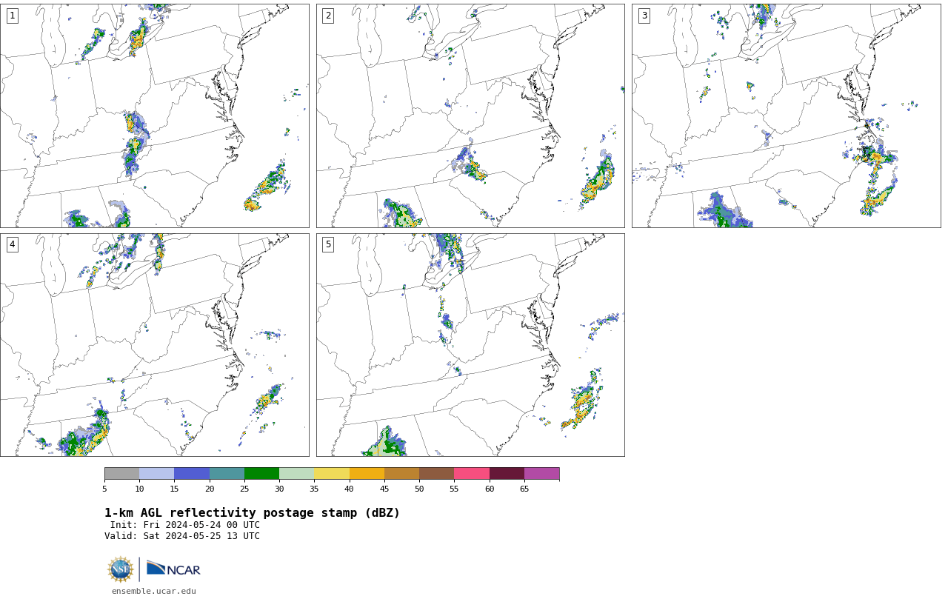948x599 pixels.
Task: Click the panel number 4 label
Action: (12, 244)
